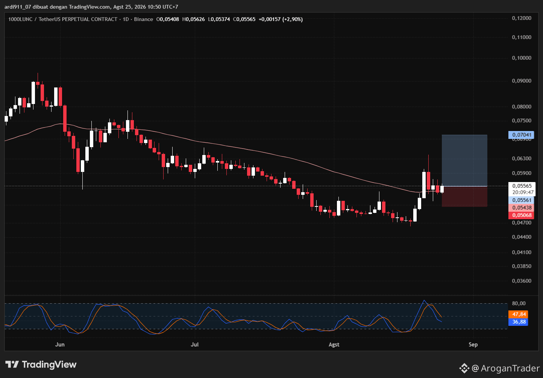
Task: Click the 0,03600 price axis label
Action: pos(522,281)
